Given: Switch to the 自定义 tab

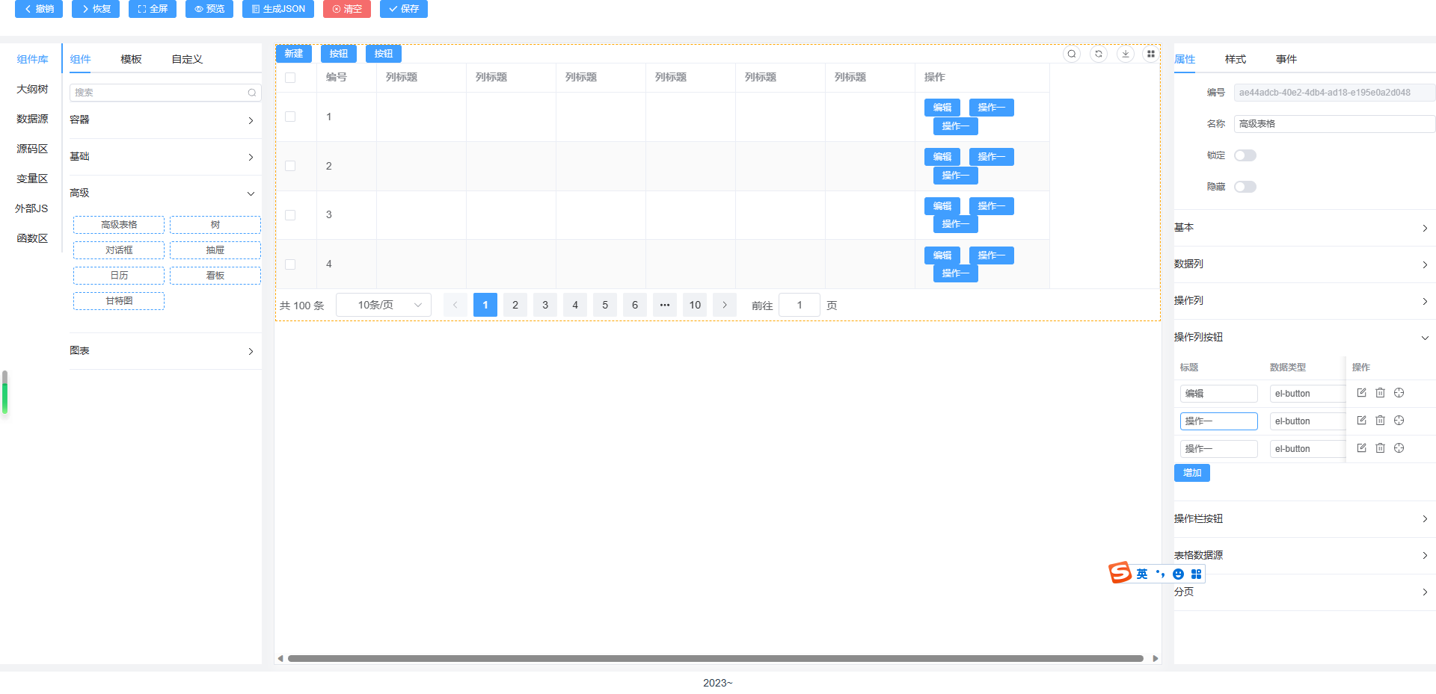Looking at the screenshot, I should 187,59.
